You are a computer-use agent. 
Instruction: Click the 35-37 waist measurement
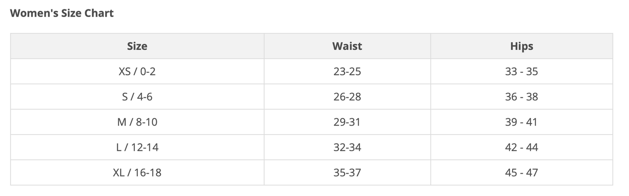(x=347, y=173)
